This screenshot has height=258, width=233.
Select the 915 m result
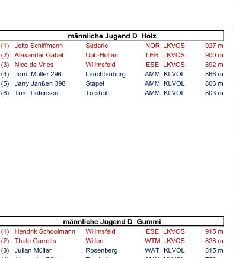(214, 231)
